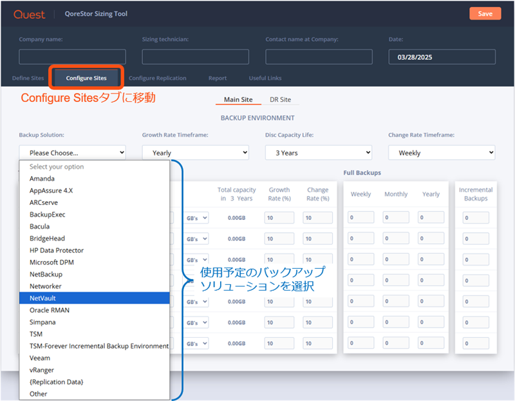This screenshot has width=515, height=401.
Task: Click the Total capacity in 3 Years header
Action: click(x=236, y=194)
